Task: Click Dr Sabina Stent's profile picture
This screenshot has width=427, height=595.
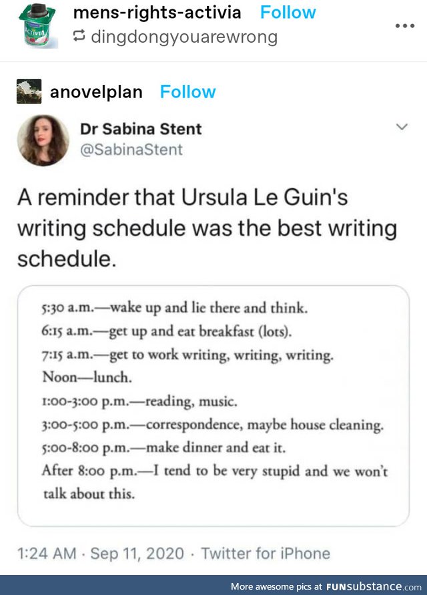Action: 43,140
